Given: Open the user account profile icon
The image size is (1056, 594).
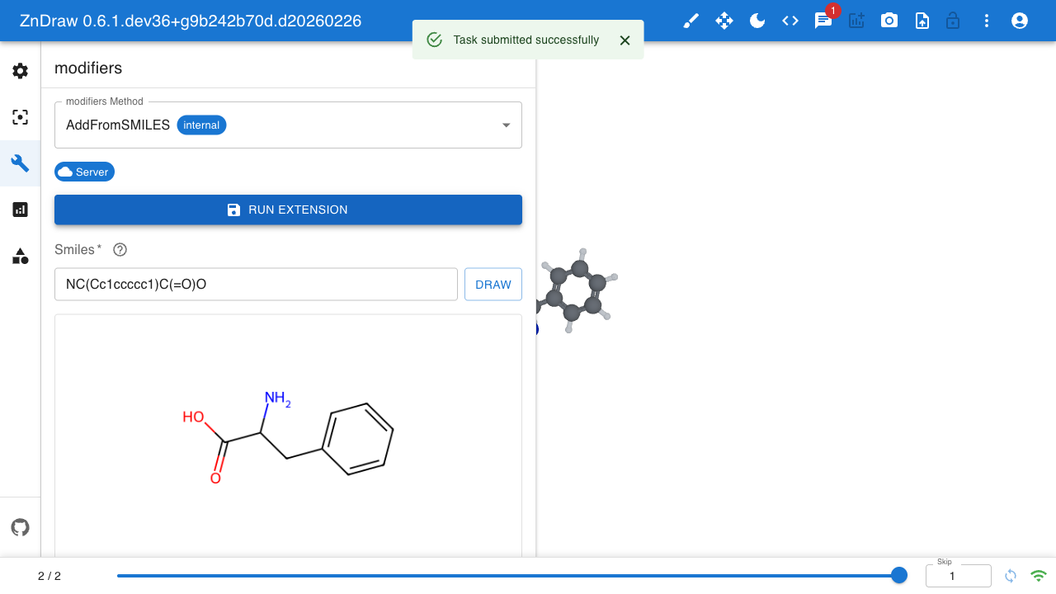Looking at the screenshot, I should click(1020, 21).
